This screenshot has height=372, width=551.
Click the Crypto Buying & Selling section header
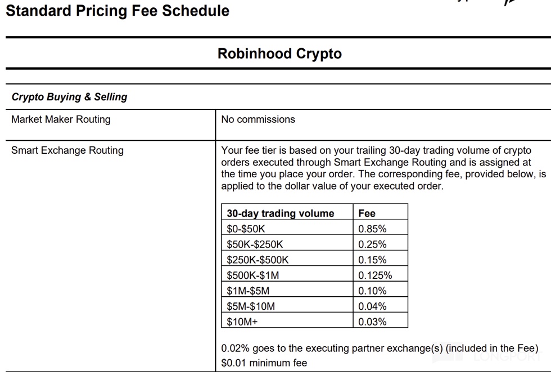(x=69, y=97)
